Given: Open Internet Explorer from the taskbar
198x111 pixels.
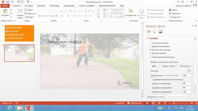Looking at the screenshot, I should click(10, 108).
